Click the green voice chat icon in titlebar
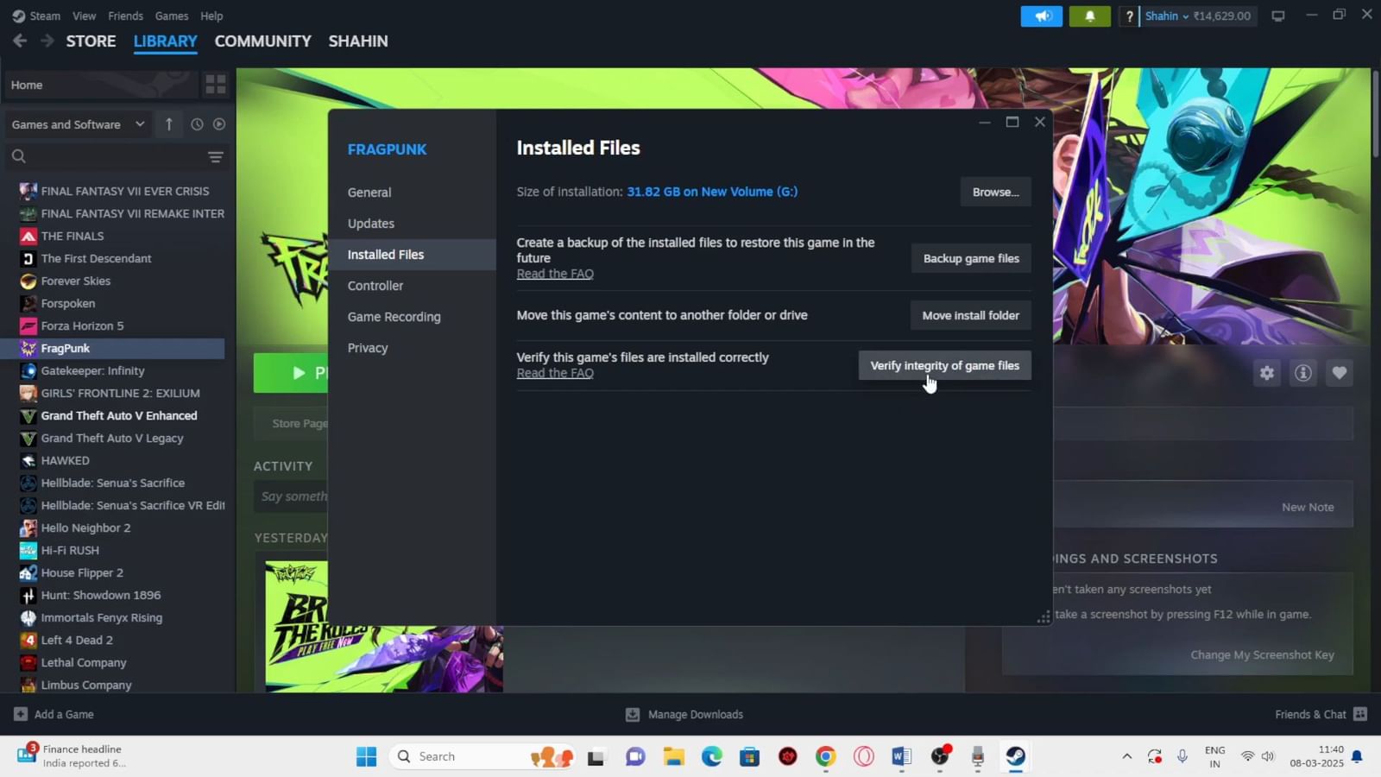The height and width of the screenshot is (777, 1381). [x=1041, y=16]
